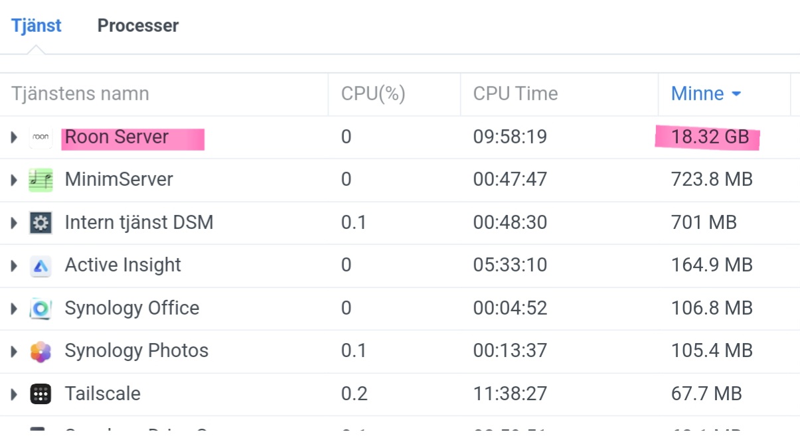800x446 pixels.
Task: Expand the Tailscale service row
Action: pyautogui.click(x=13, y=394)
